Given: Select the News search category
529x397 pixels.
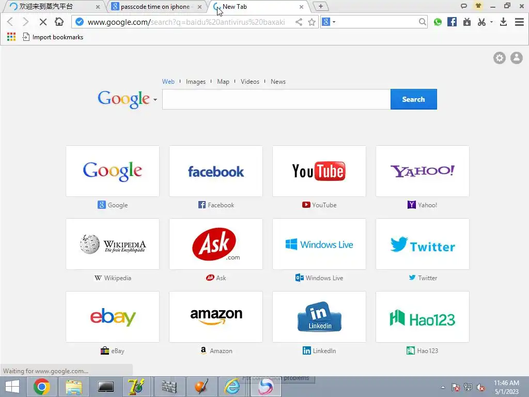Looking at the screenshot, I should pos(278,81).
